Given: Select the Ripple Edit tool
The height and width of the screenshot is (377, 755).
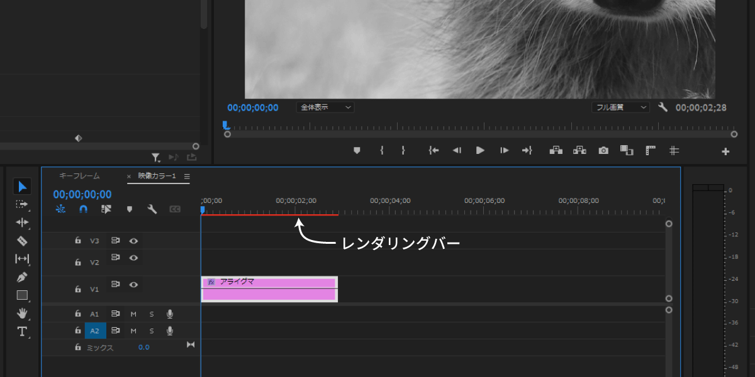Looking at the screenshot, I should tap(22, 222).
